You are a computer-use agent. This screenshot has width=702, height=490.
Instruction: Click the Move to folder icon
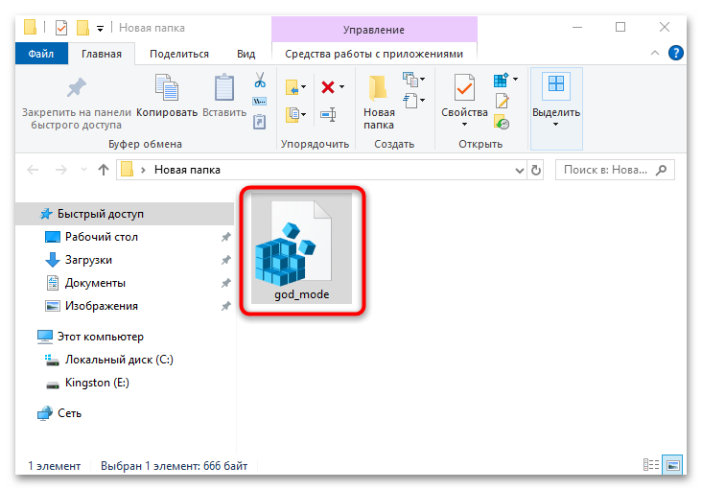[292, 87]
